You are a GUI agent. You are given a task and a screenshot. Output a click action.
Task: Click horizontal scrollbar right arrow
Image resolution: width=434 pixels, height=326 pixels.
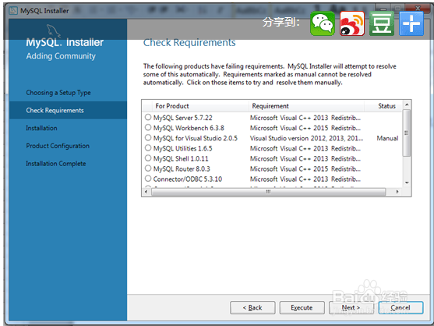(397, 192)
